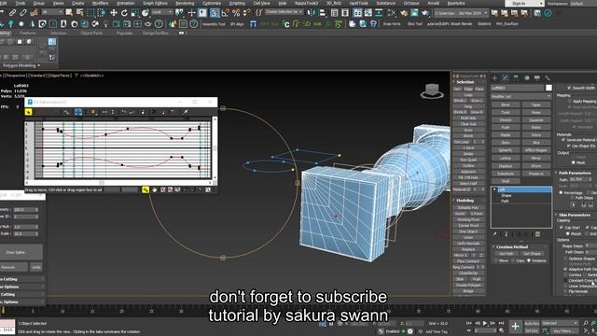Select the Path sub-object in modifier stack
The image size is (597, 336).
[505, 201]
